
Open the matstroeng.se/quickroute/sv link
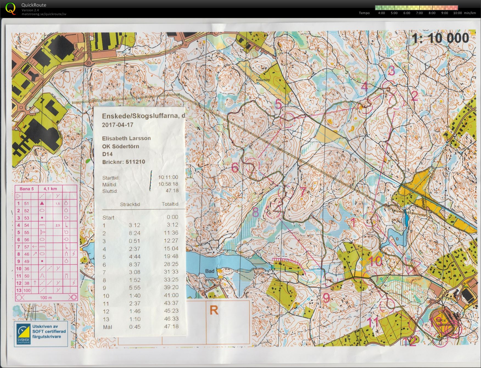pos(44,14)
